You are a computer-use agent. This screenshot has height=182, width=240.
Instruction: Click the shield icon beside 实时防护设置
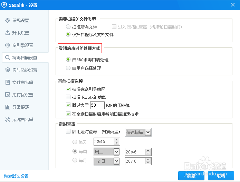(8, 70)
